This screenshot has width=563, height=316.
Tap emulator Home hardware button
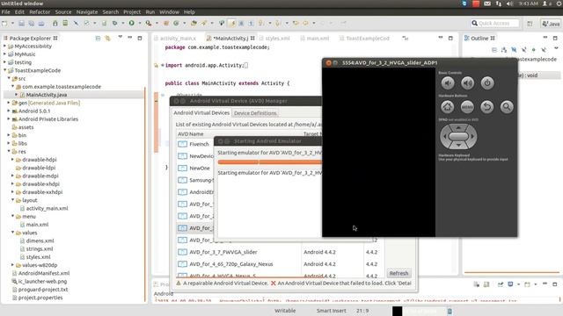(448, 107)
